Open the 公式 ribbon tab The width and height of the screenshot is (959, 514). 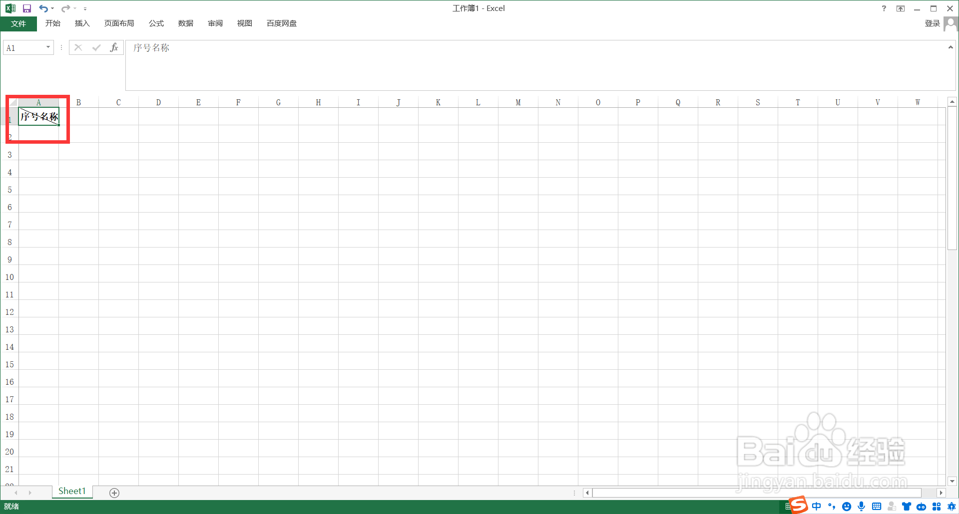point(156,23)
